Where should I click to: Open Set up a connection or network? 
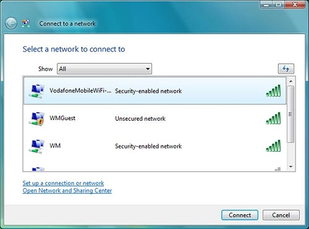coord(63,183)
